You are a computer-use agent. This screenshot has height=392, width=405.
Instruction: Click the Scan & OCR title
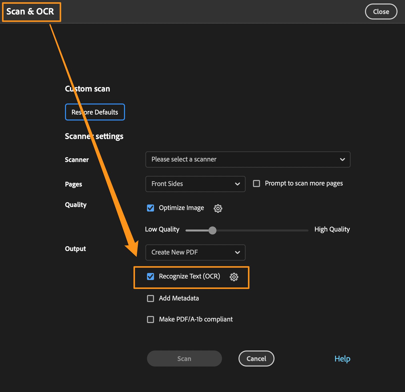tap(30, 11)
